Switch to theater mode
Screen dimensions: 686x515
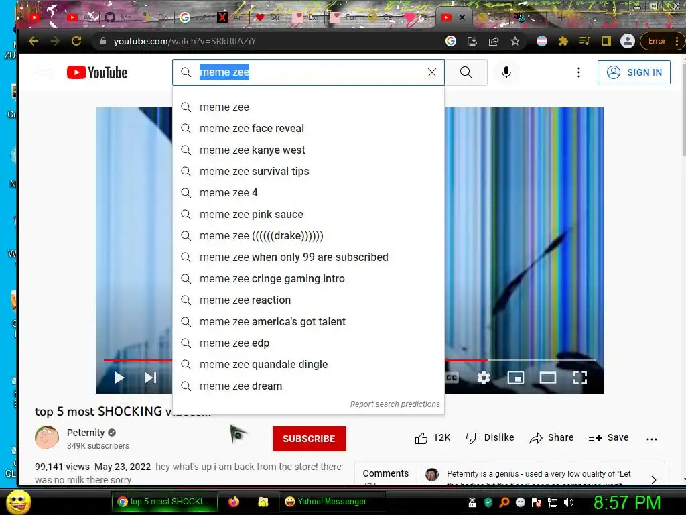coord(548,378)
